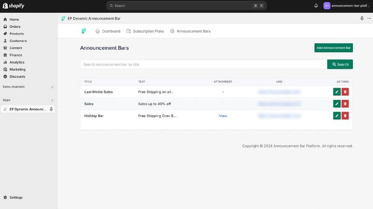Open the View attachment link for Holiday Bar
373x209 pixels.
(223, 116)
